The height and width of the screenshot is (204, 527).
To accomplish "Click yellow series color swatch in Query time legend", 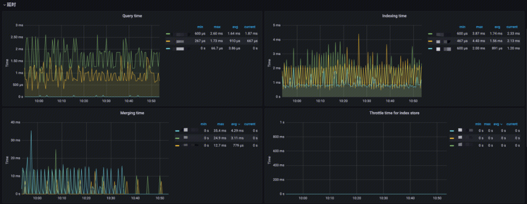I will (x=168, y=41).
